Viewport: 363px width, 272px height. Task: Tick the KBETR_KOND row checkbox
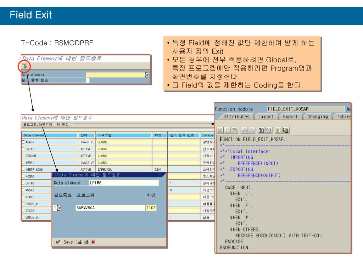point(23,169)
